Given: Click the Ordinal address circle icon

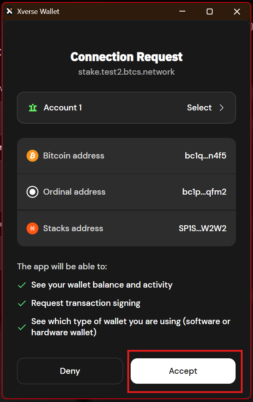Looking at the screenshot, I should tap(32, 192).
